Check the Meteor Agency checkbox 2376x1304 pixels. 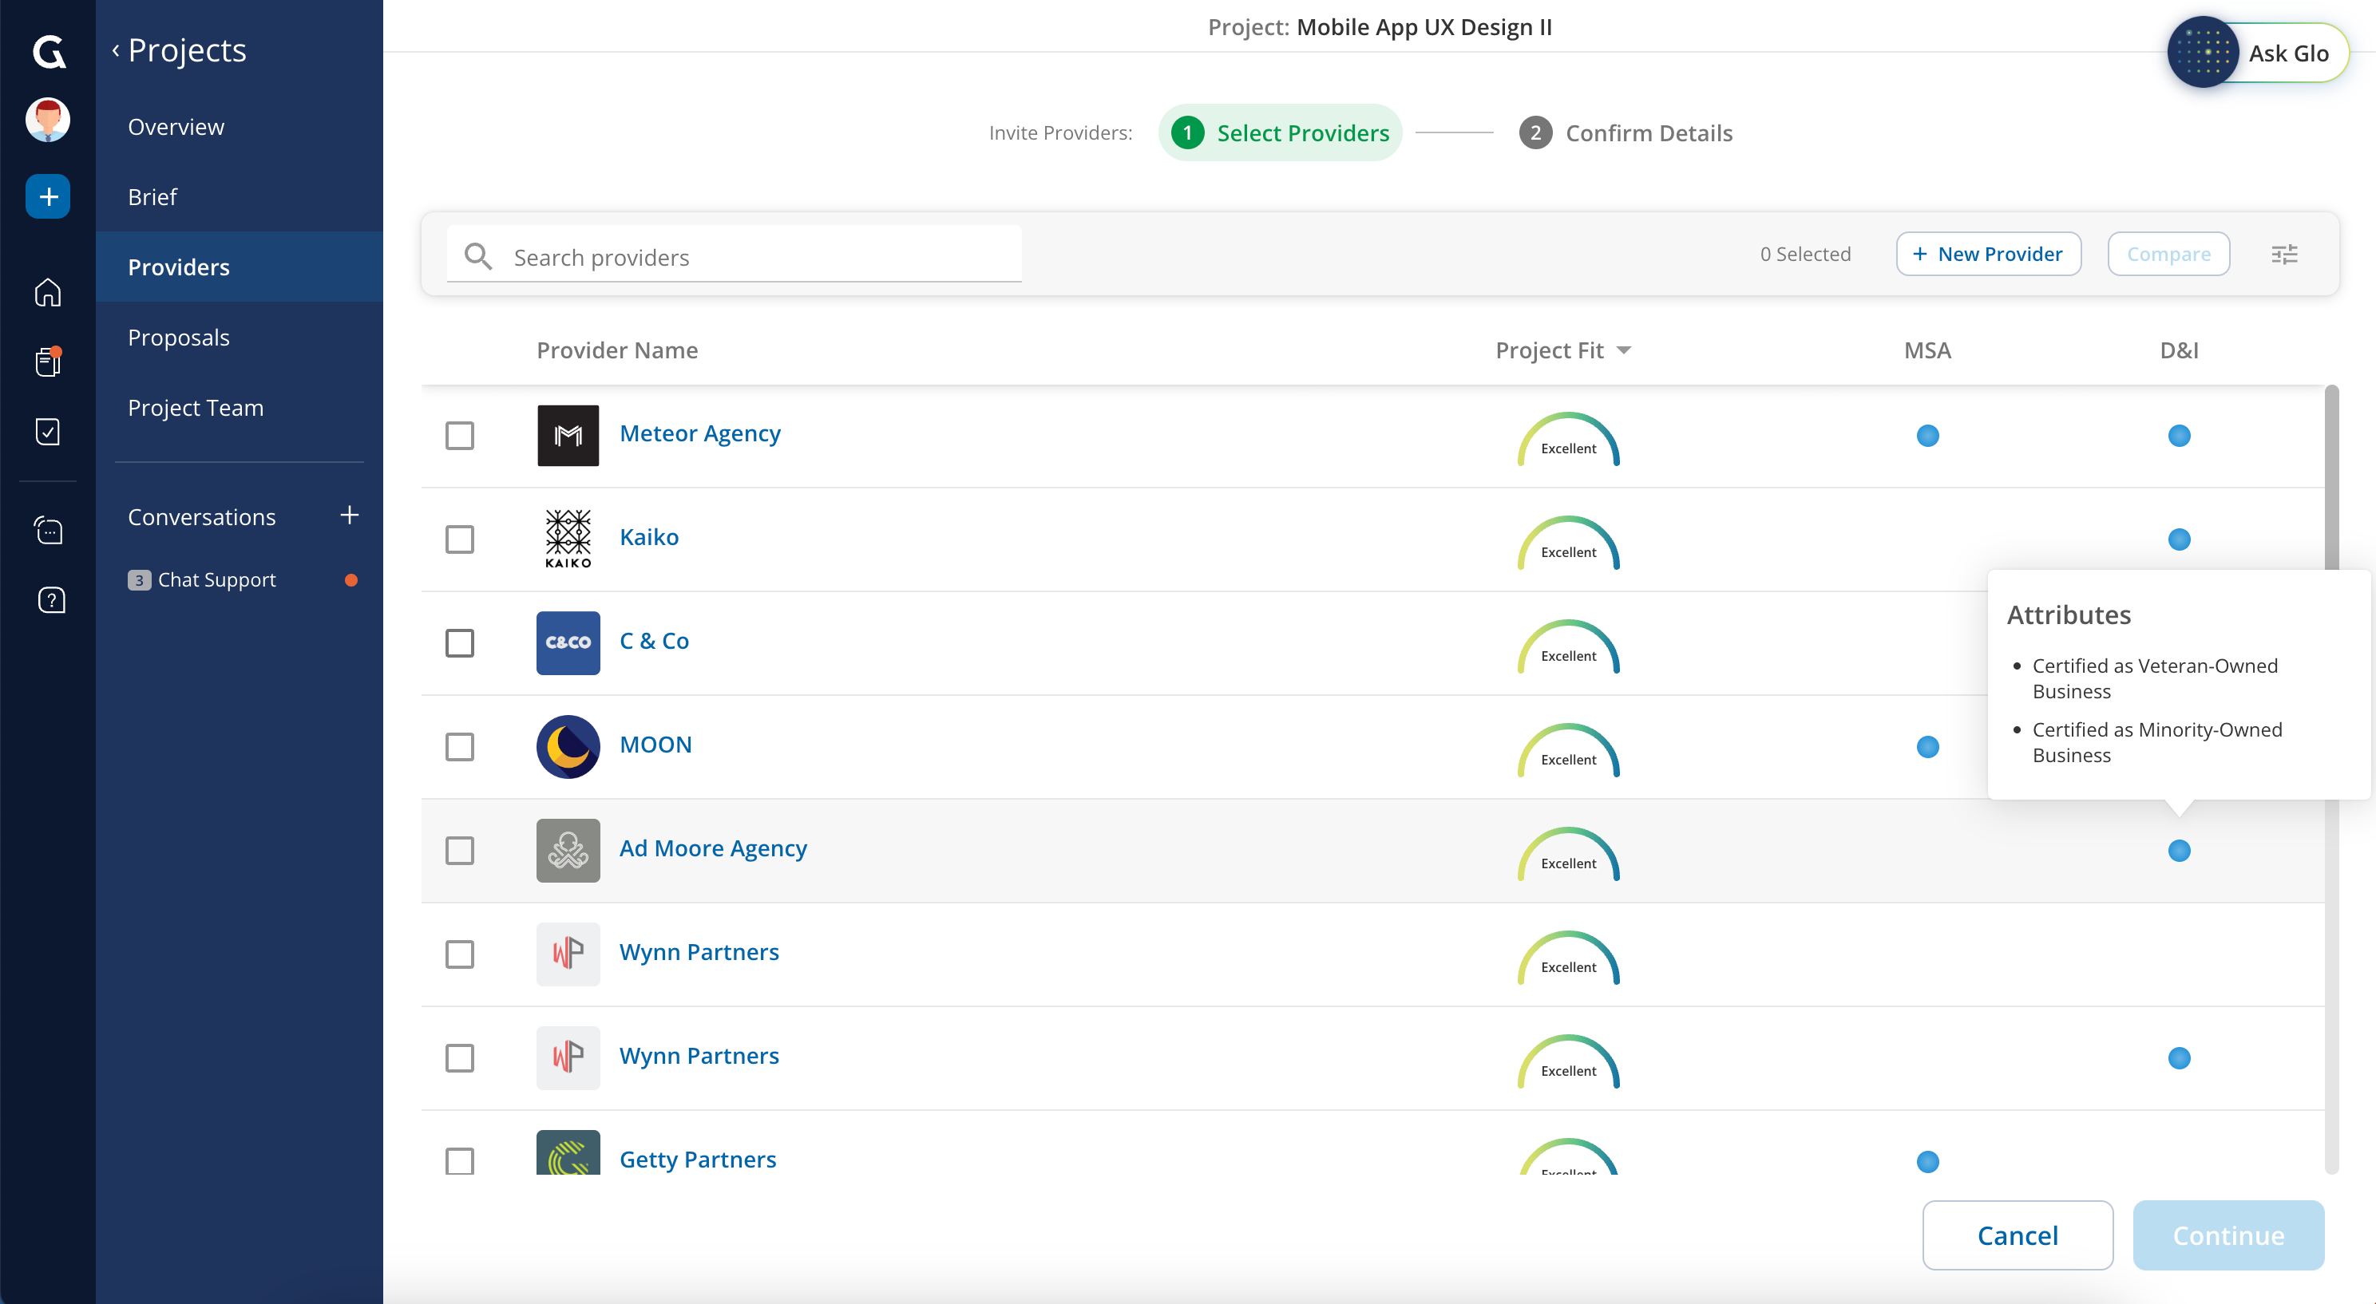pyautogui.click(x=459, y=435)
